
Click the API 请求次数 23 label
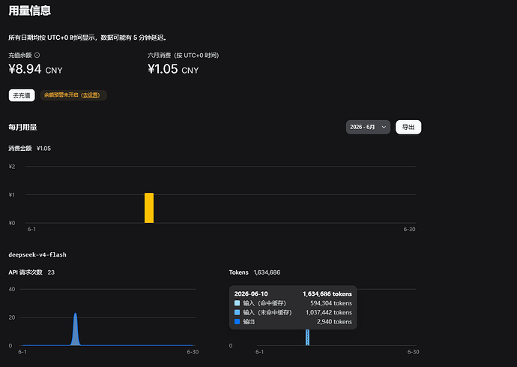pyautogui.click(x=31, y=272)
